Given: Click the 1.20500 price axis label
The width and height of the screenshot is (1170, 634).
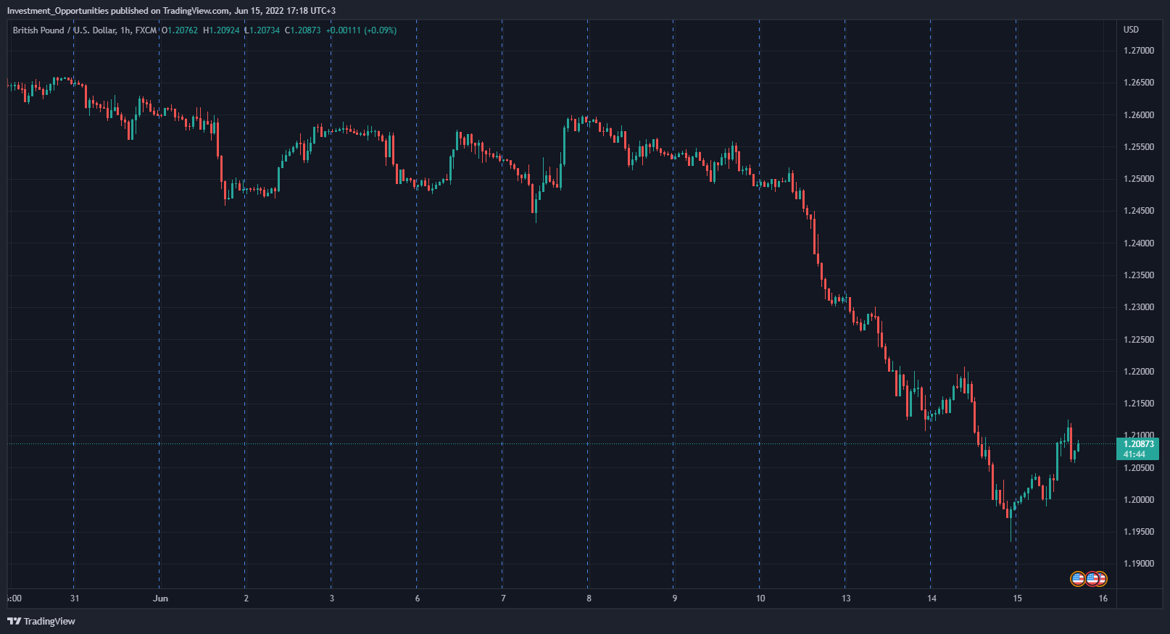Looking at the screenshot, I should tap(1139, 468).
